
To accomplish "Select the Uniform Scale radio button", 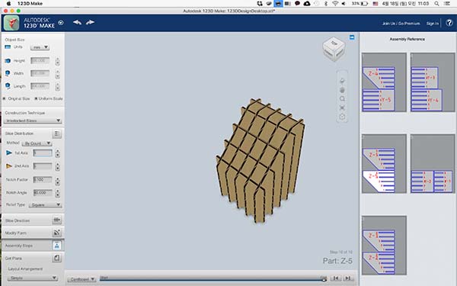I will (x=36, y=98).
